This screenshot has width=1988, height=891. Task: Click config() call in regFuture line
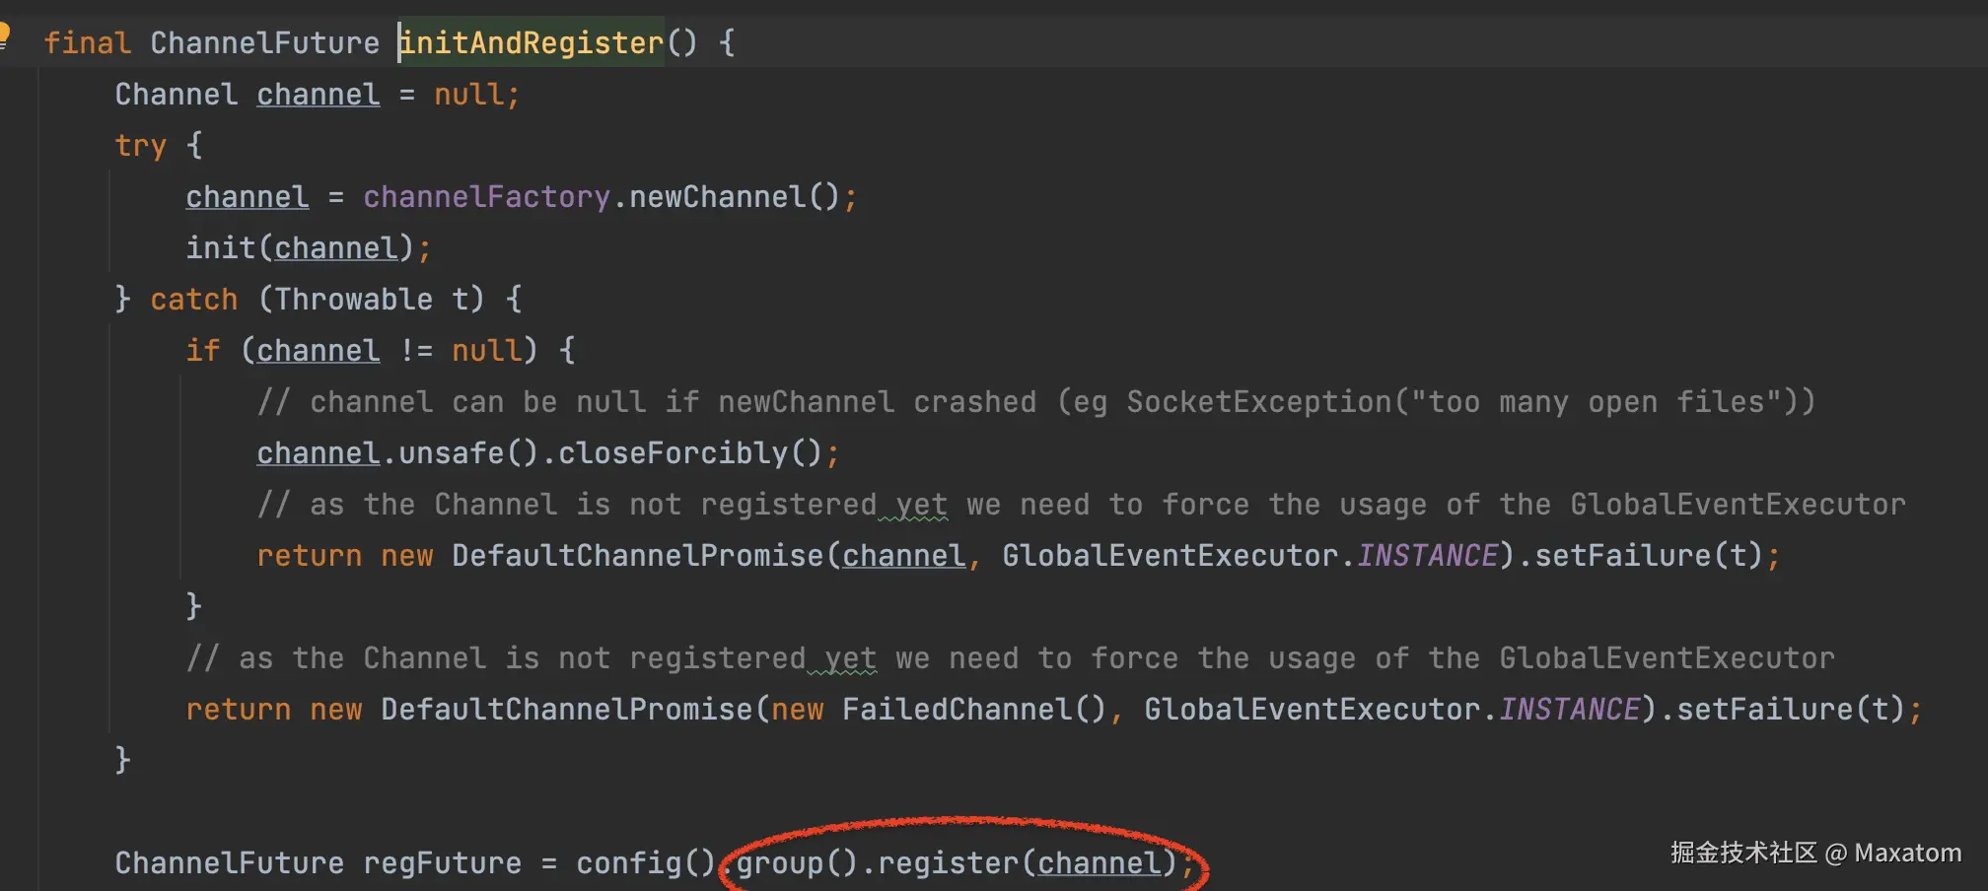click(x=646, y=863)
